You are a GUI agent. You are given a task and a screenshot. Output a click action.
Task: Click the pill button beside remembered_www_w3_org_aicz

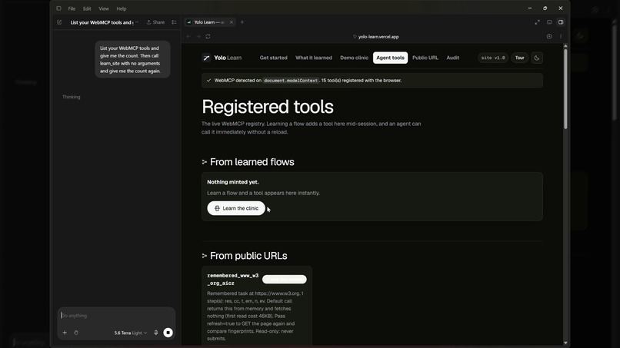285,280
